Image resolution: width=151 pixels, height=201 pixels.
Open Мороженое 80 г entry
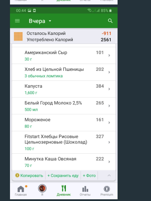64,123
